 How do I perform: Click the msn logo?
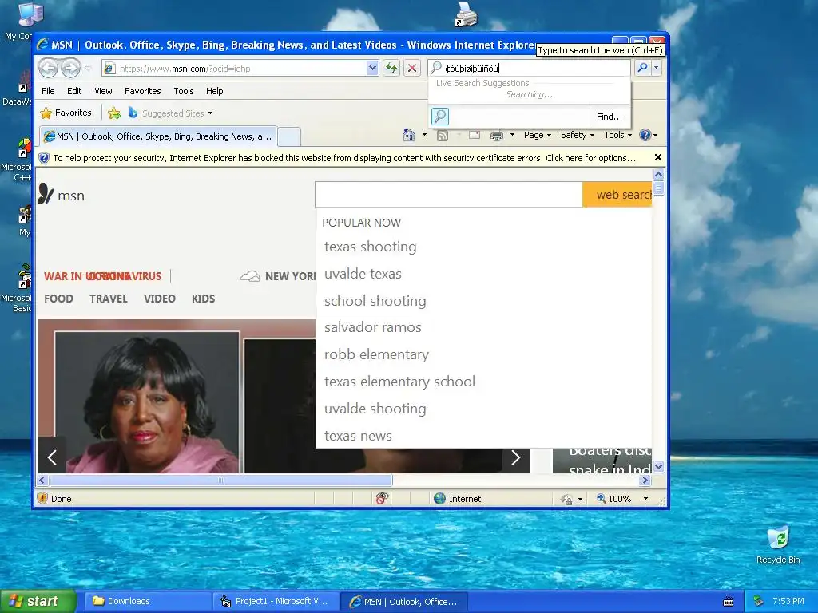(x=61, y=195)
